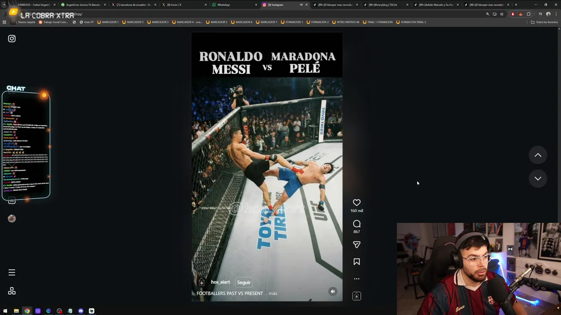Save the reel with the bookmark icon
This screenshot has width=561, height=315.
pyautogui.click(x=357, y=262)
